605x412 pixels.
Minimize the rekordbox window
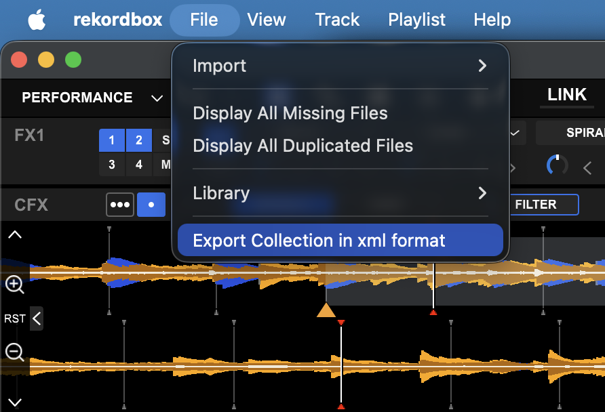46,60
